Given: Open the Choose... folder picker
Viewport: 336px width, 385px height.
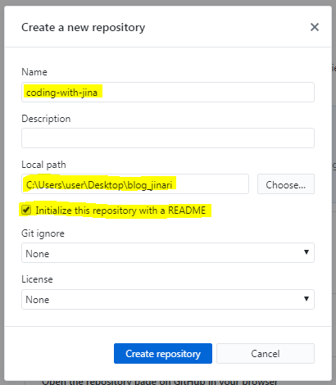Looking at the screenshot, I should click(x=286, y=184).
